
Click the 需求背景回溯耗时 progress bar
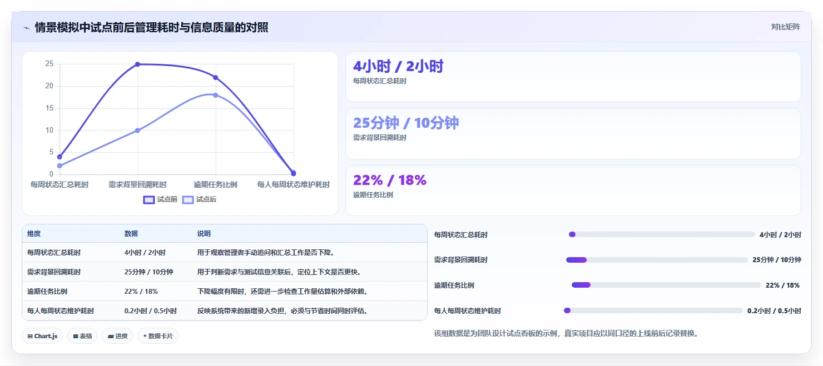pyautogui.click(x=657, y=260)
